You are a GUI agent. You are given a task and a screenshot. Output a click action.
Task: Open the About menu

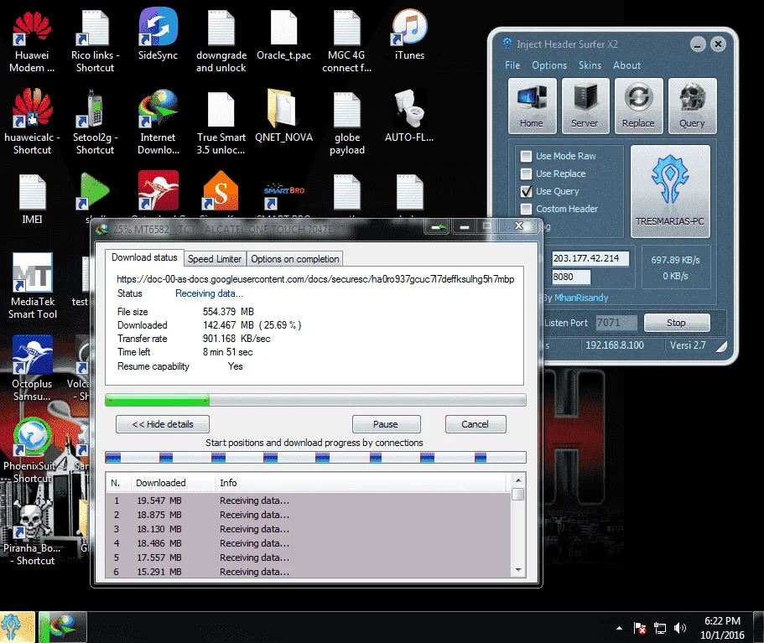pyautogui.click(x=626, y=65)
